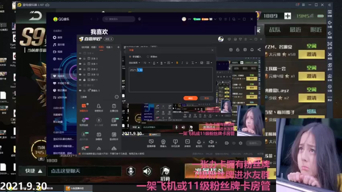Open the toolbox more-options circle icon
Screen dimensions: 342x192
point(117,97)
